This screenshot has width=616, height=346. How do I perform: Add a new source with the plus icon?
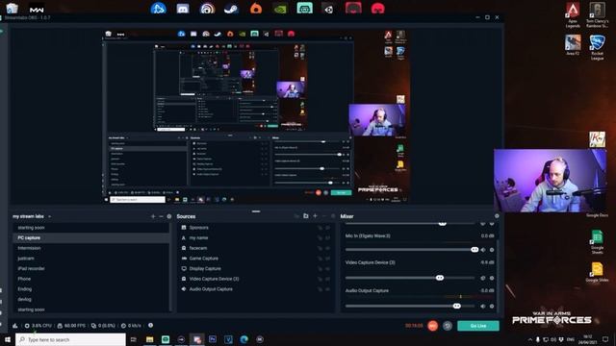click(x=315, y=216)
